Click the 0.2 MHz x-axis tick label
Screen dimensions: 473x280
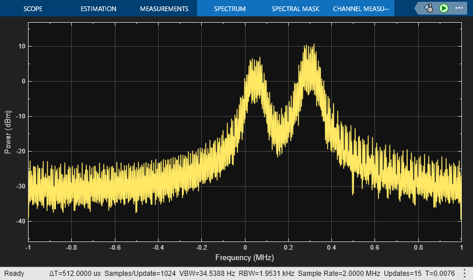tap(288, 247)
